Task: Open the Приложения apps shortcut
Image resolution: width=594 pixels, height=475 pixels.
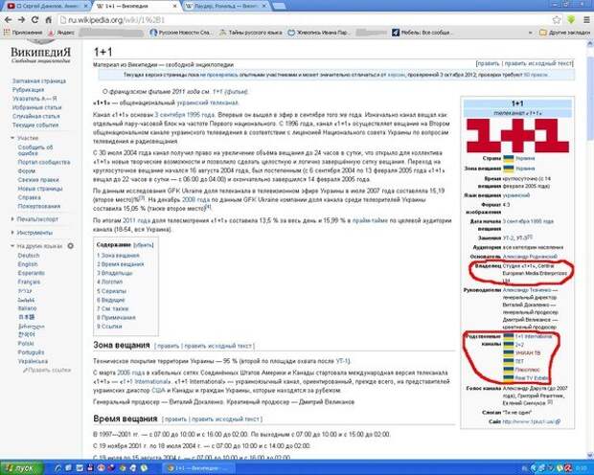Action: click(23, 33)
